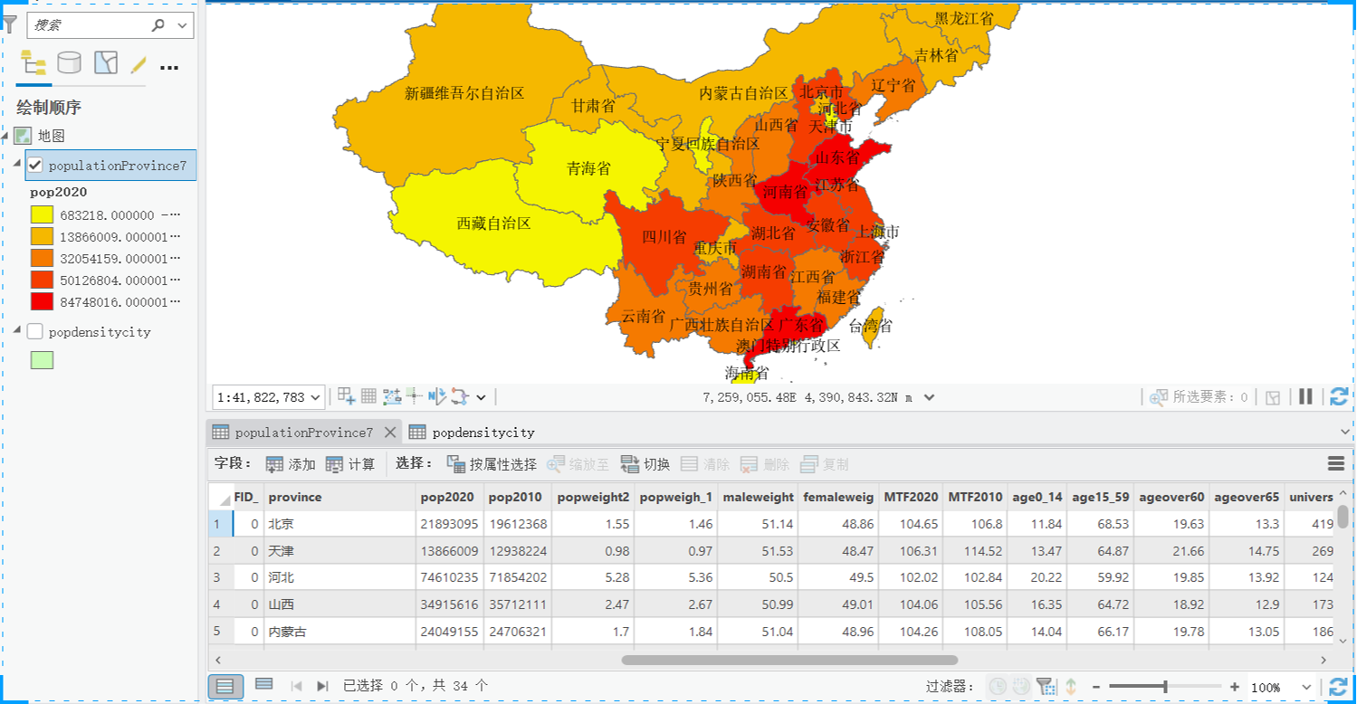Open the map scale dropdown
Screen dimensions: 1357x704
coord(315,396)
